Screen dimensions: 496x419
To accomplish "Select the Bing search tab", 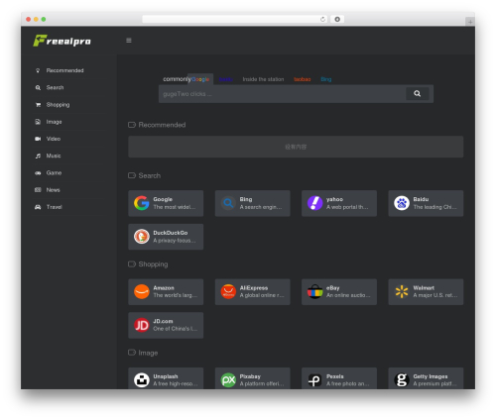I will click(x=326, y=79).
